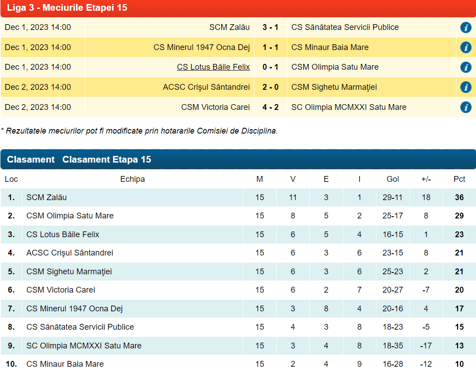Click the 3 - 1 match score
Screen dimensions: 476x373
tap(270, 27)
